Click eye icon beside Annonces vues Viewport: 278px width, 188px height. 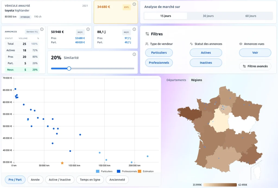tap(241, 44)
